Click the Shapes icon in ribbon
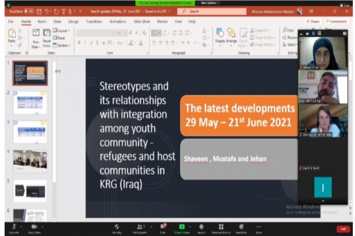 [x=220, y=35]
